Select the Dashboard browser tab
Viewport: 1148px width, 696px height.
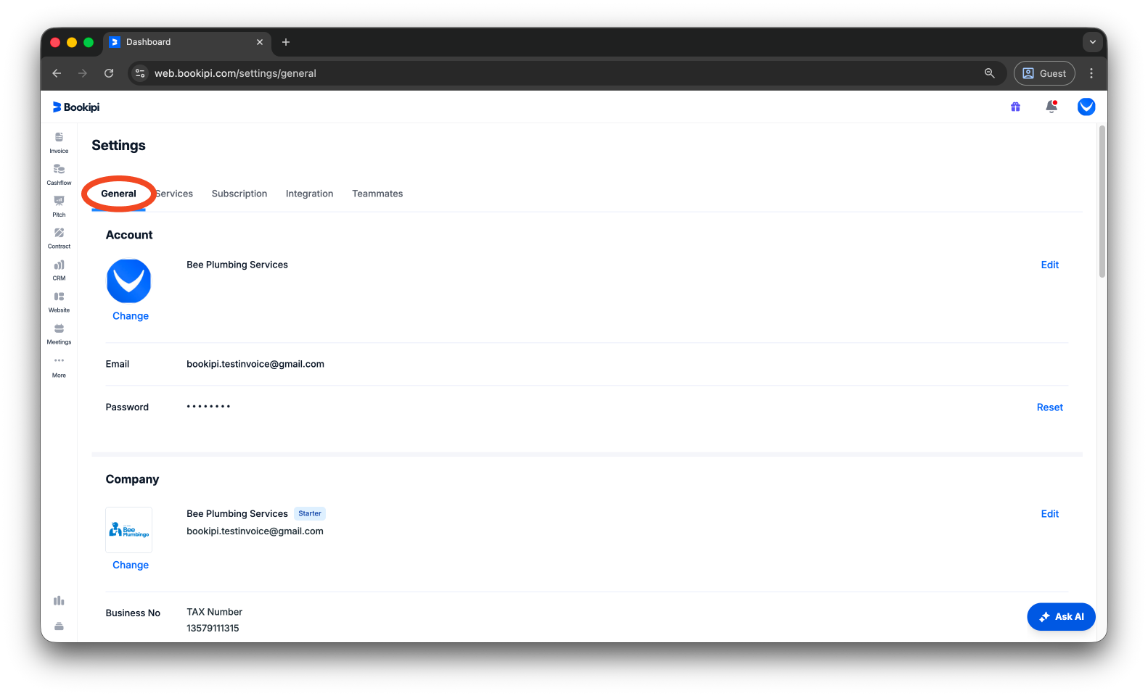pyautogui.click(x=187, y=42)
